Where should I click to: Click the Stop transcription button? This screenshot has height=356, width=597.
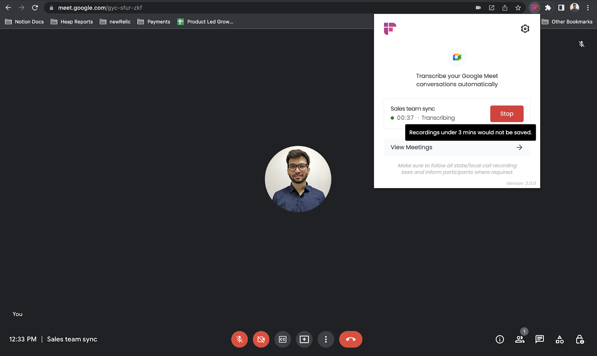coord(506,114)
